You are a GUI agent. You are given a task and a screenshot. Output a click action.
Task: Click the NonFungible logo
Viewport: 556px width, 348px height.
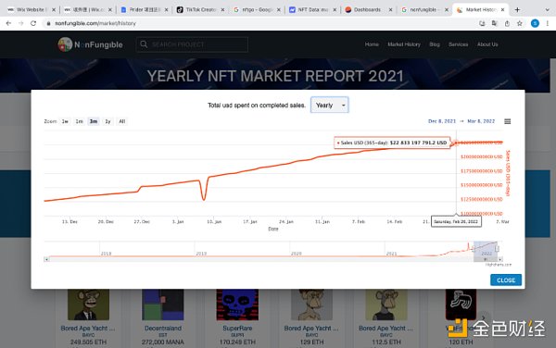(90, 44)
